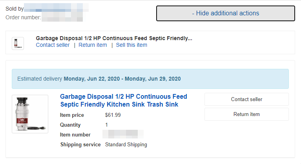Collapse using the Hide additional actions button
This screenshot has width=301, height=164.
point(226,13)
